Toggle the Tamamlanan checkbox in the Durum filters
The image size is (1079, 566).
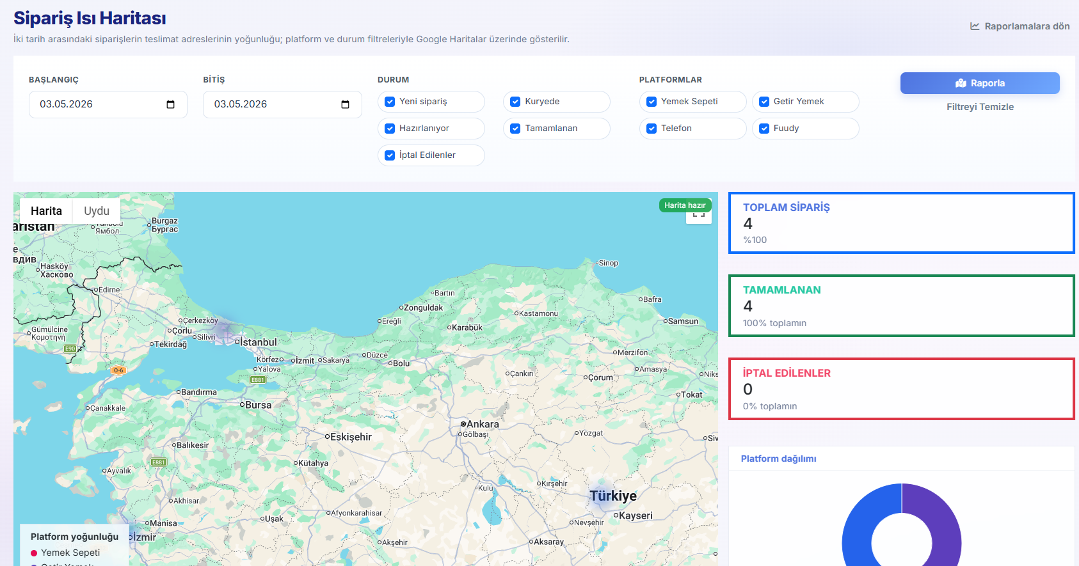(x=515, y=129)
